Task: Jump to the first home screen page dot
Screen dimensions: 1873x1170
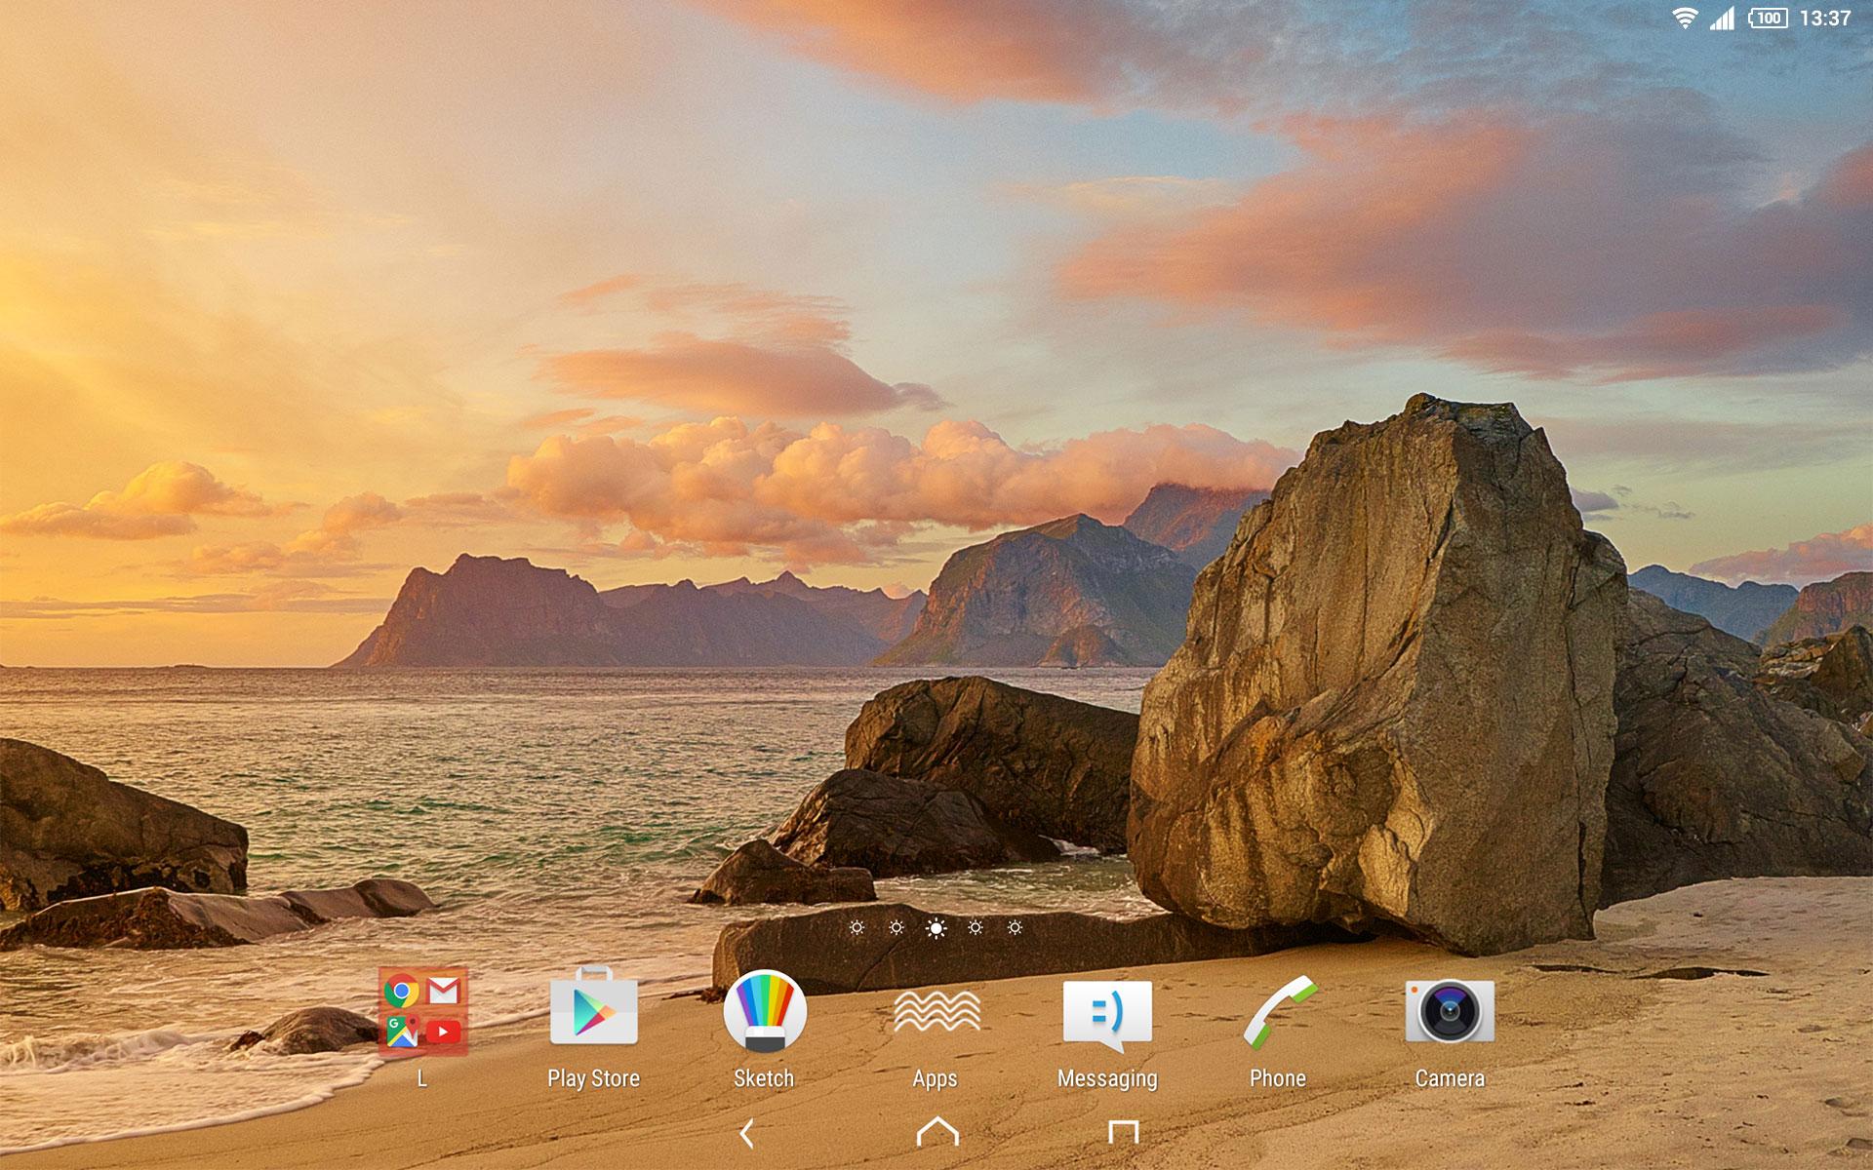Action: (857, 927)
